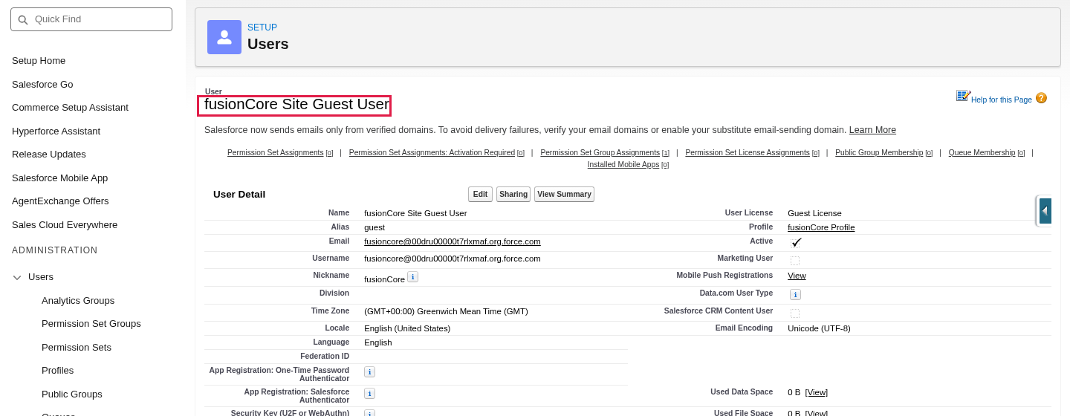Screen dimensions: 1070x416
Task: Select Permission Sets under Users
Action: pyautogui.click(x=77, y=348)
